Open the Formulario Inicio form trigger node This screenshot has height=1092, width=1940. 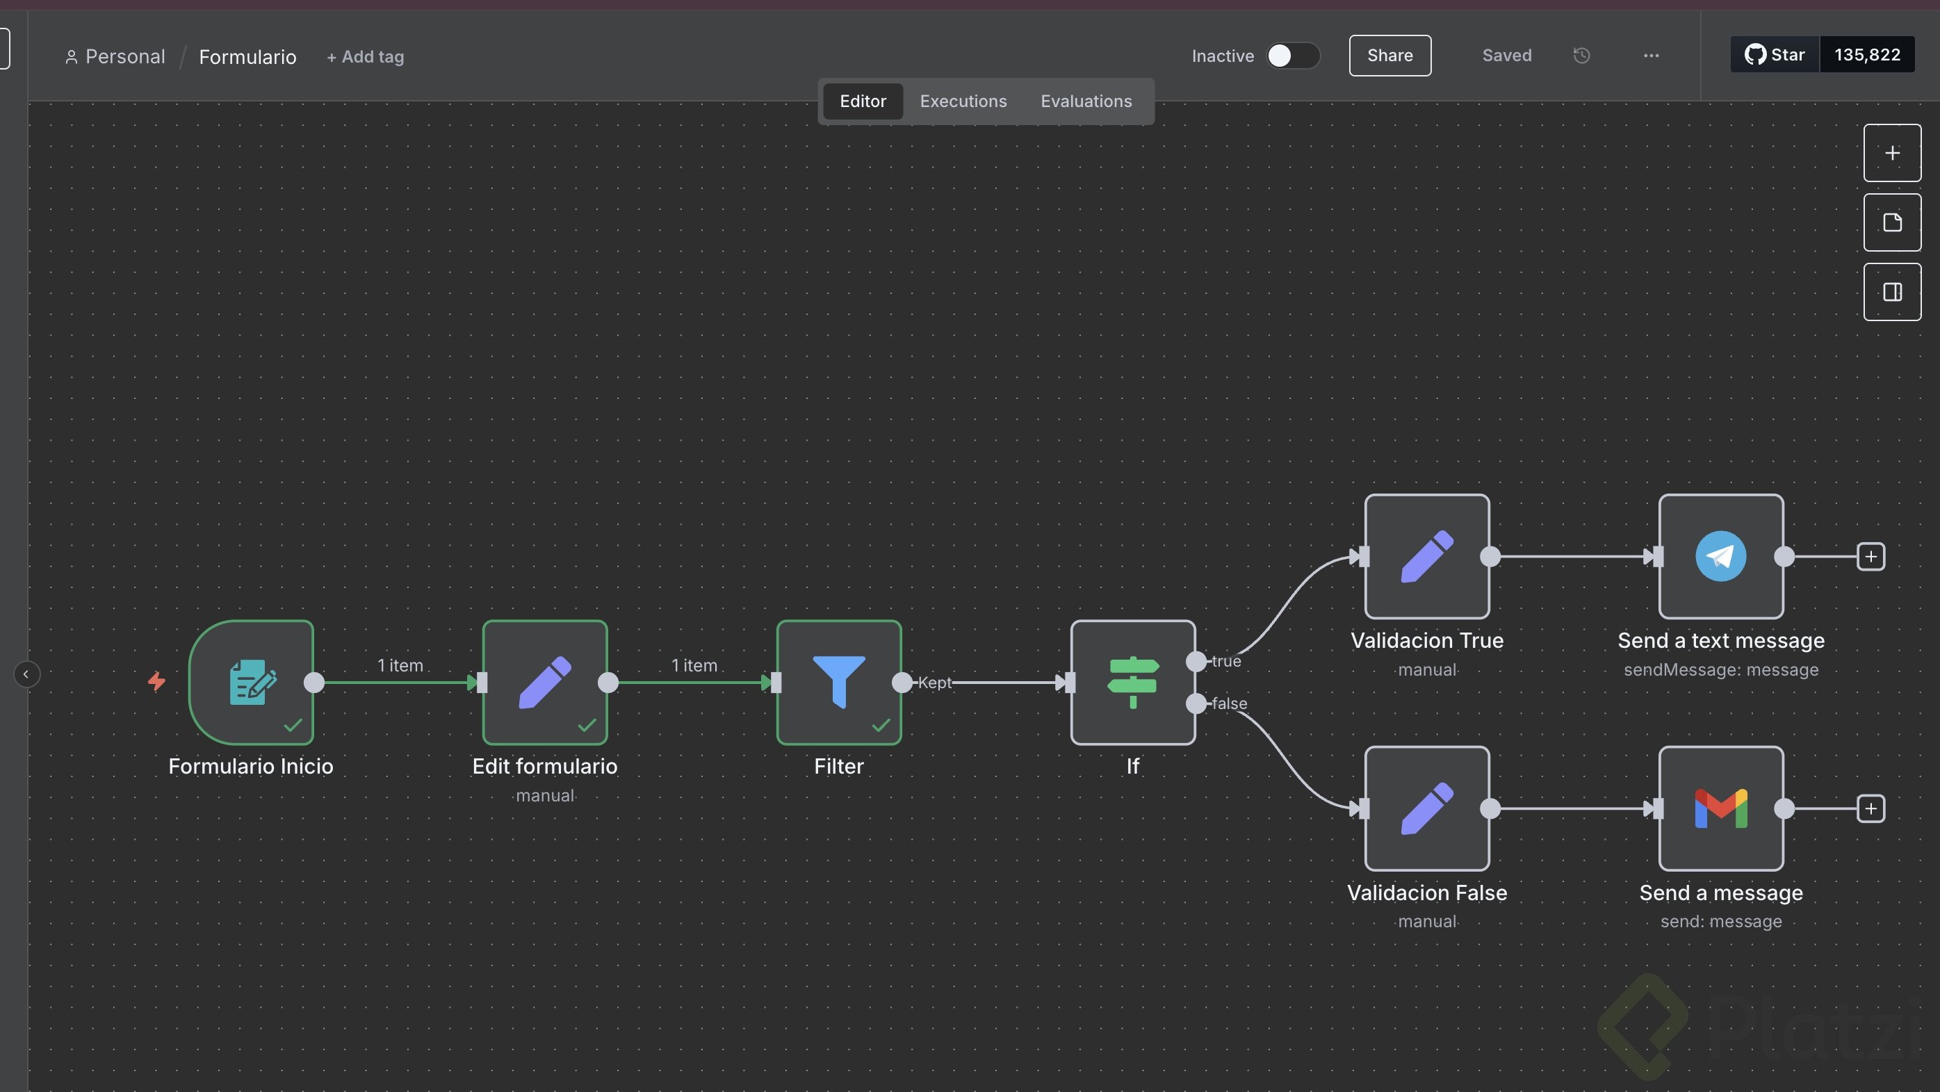(251, 683)
